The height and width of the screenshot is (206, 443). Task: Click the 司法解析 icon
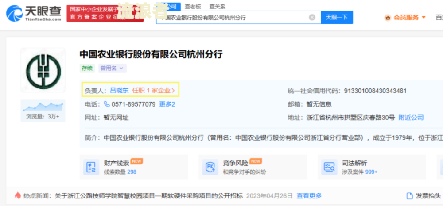[330, 167]
